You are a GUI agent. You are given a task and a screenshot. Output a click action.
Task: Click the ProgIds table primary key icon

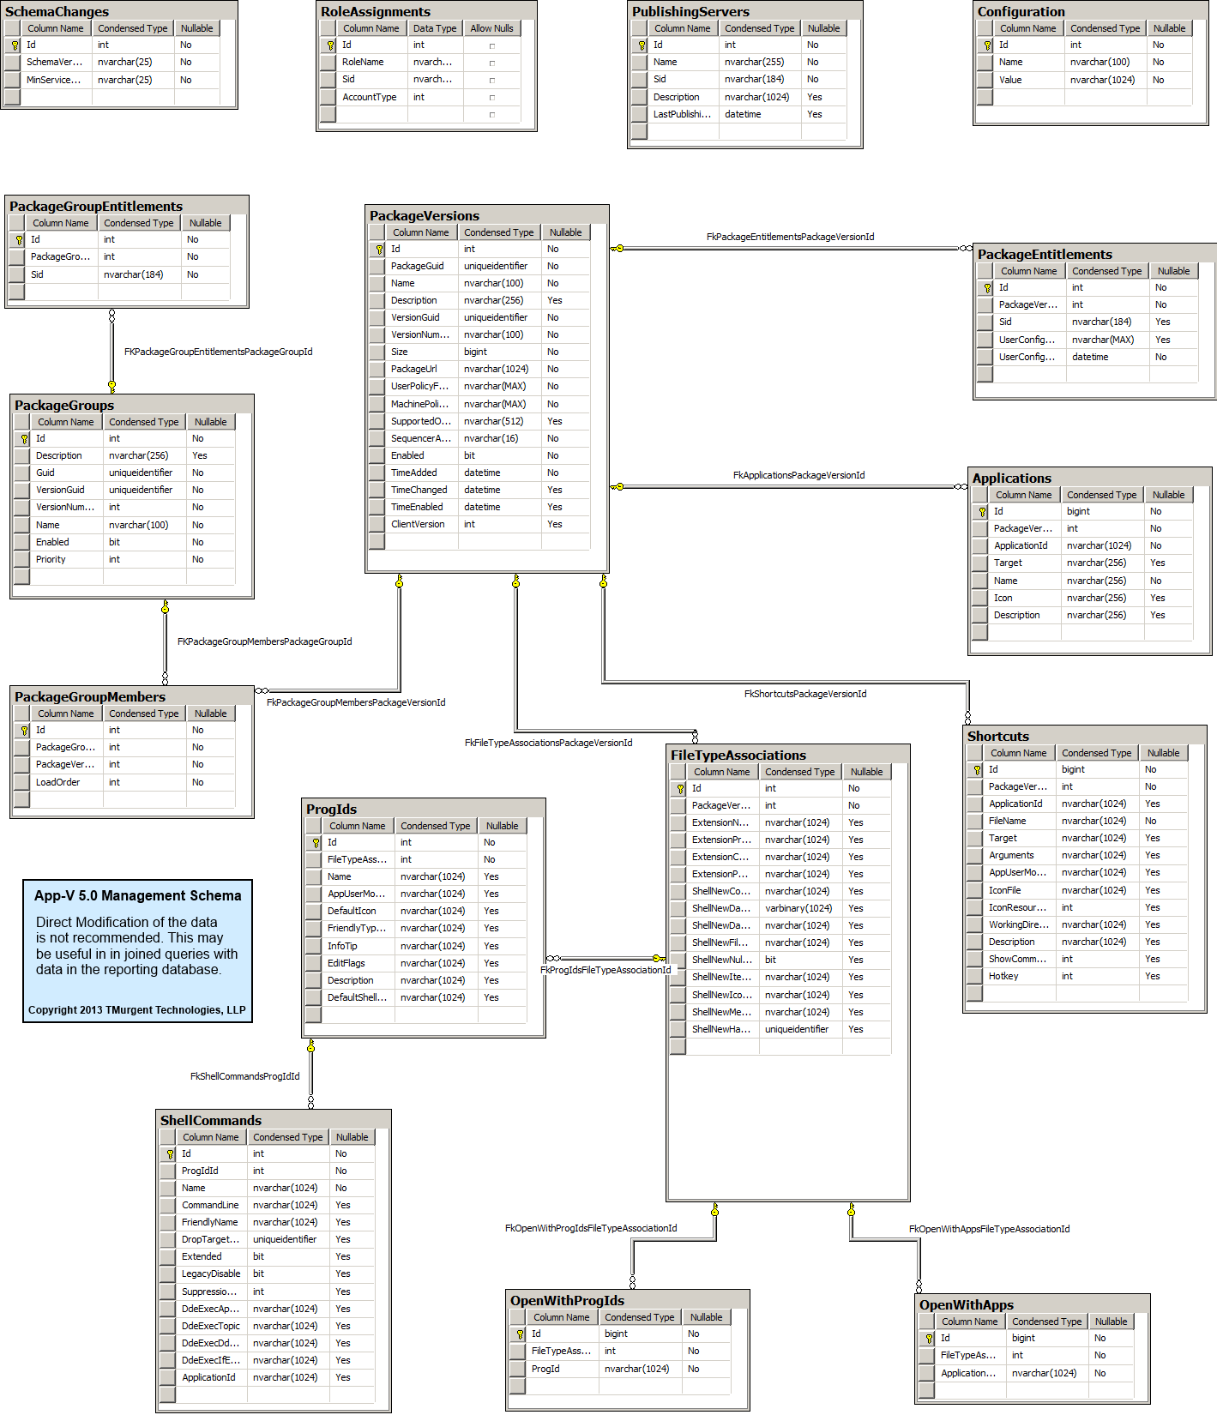coord(316,843)
